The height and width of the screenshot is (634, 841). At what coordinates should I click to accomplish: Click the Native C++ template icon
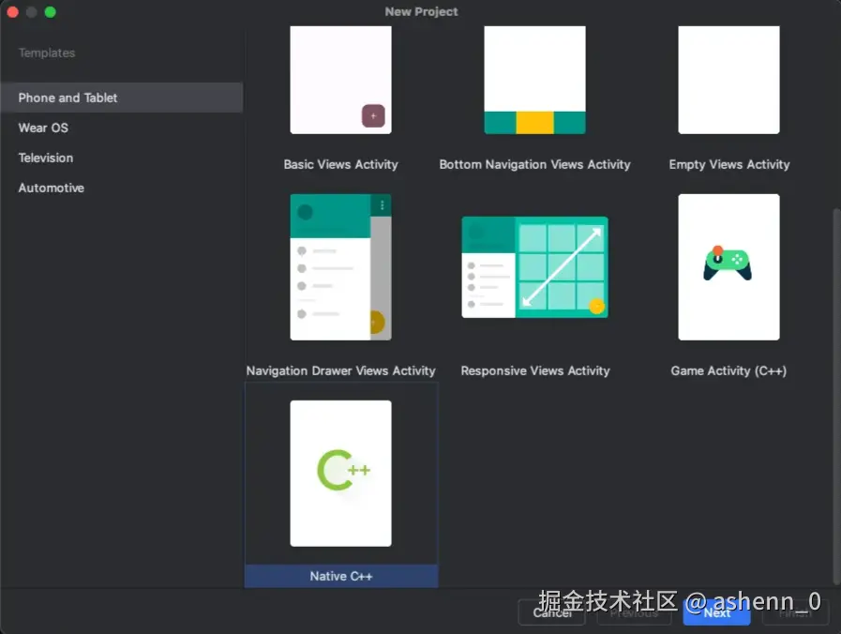[340, 473]
